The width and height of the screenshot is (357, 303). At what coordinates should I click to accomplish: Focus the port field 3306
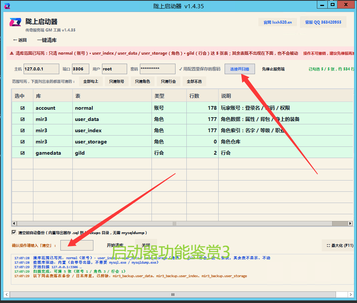[80, 69]
